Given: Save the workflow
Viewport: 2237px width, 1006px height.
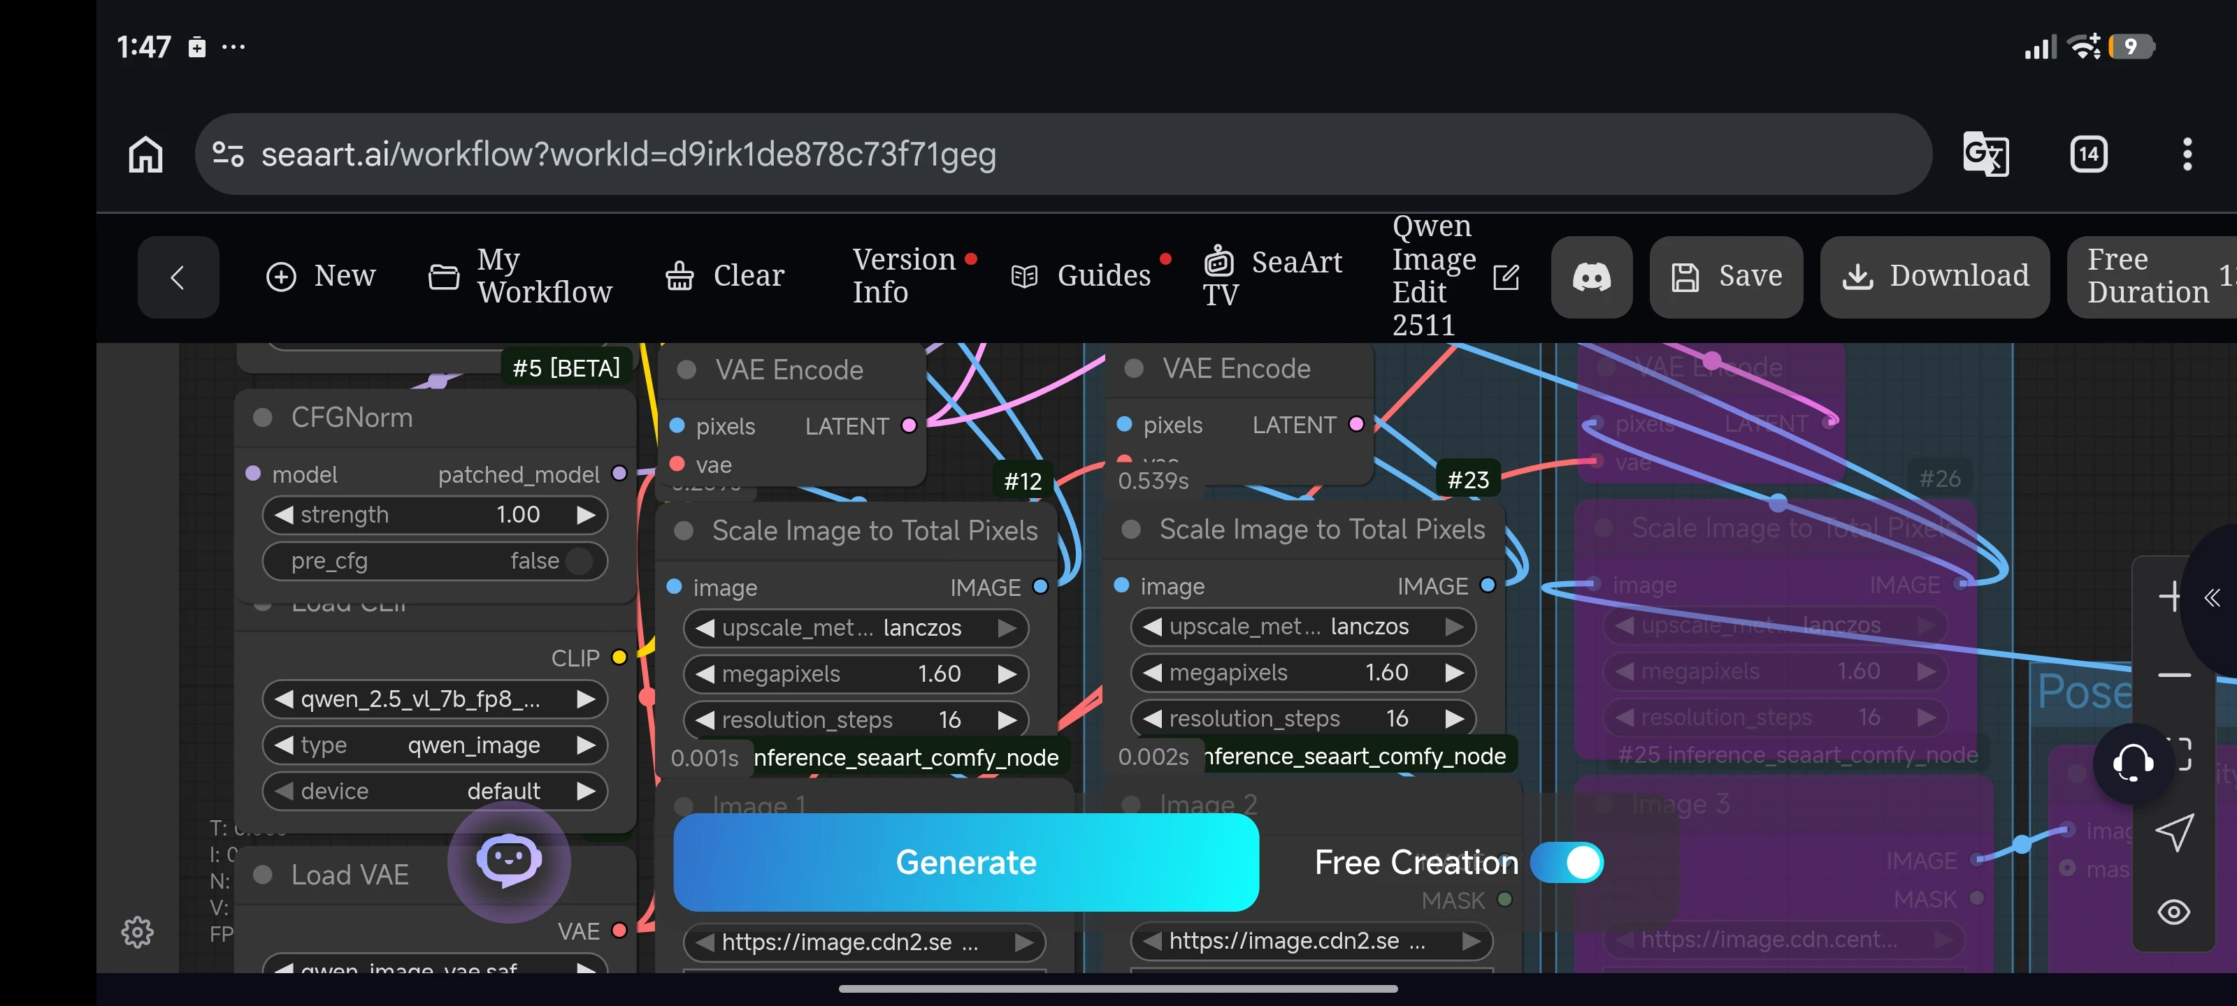Looking at the screenshot, I should (x=1725, y=277).
